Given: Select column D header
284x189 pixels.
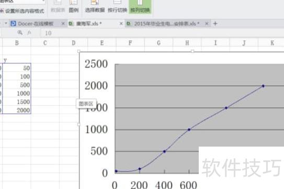Looking at the screenshot, I should [74, 43].
